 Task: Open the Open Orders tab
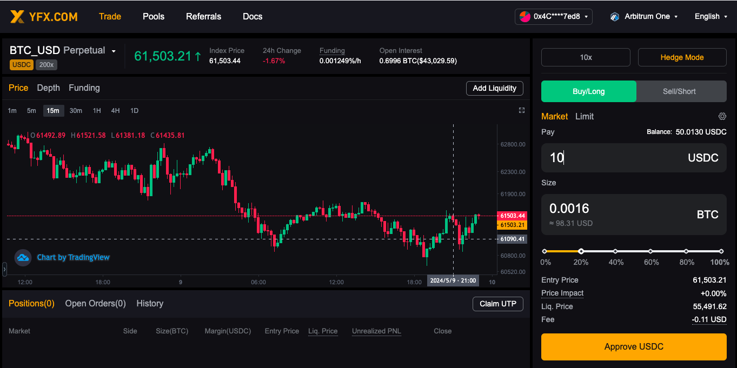pos(95,304)
